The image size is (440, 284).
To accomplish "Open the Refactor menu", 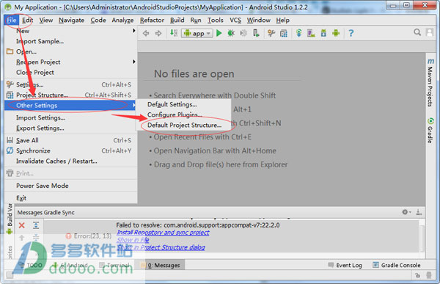I will point(152,21).
